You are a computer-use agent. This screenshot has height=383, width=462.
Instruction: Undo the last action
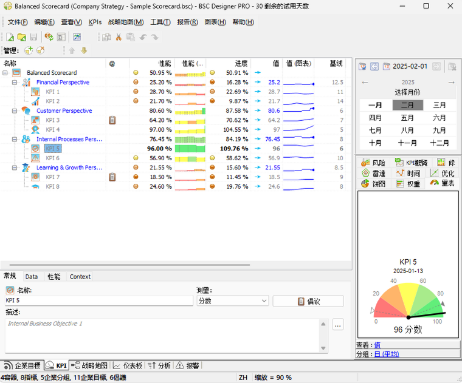(143, 37)
